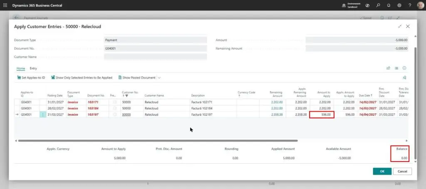The height and width of the screenshot is (189, 426).
Task: Toggle Prepayment checkbox for invoice 103184
Action: click(x=115, y=108)
